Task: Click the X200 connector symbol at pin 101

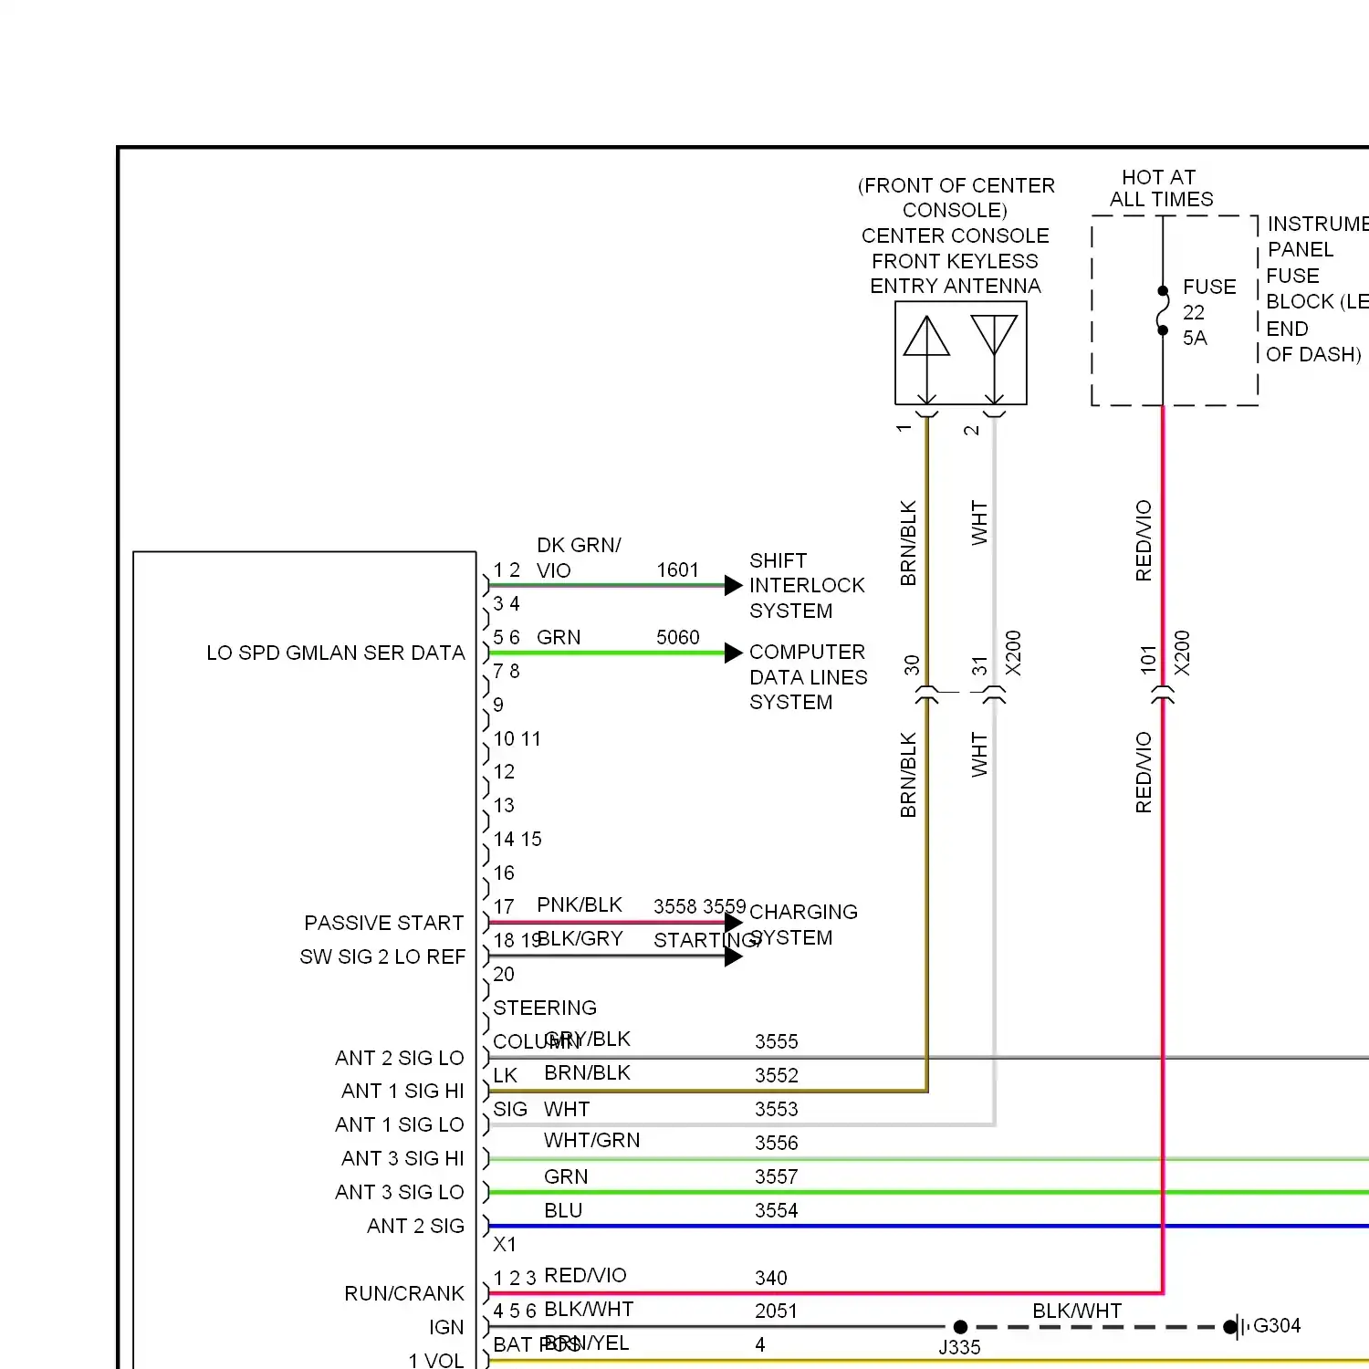Action: tap(1163, 695)
